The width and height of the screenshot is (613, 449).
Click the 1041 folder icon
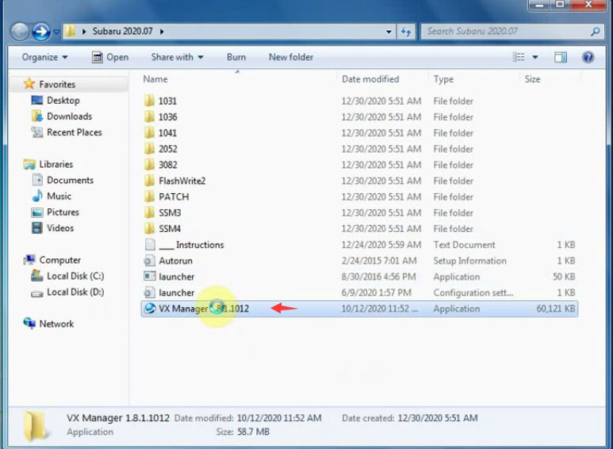149,133
